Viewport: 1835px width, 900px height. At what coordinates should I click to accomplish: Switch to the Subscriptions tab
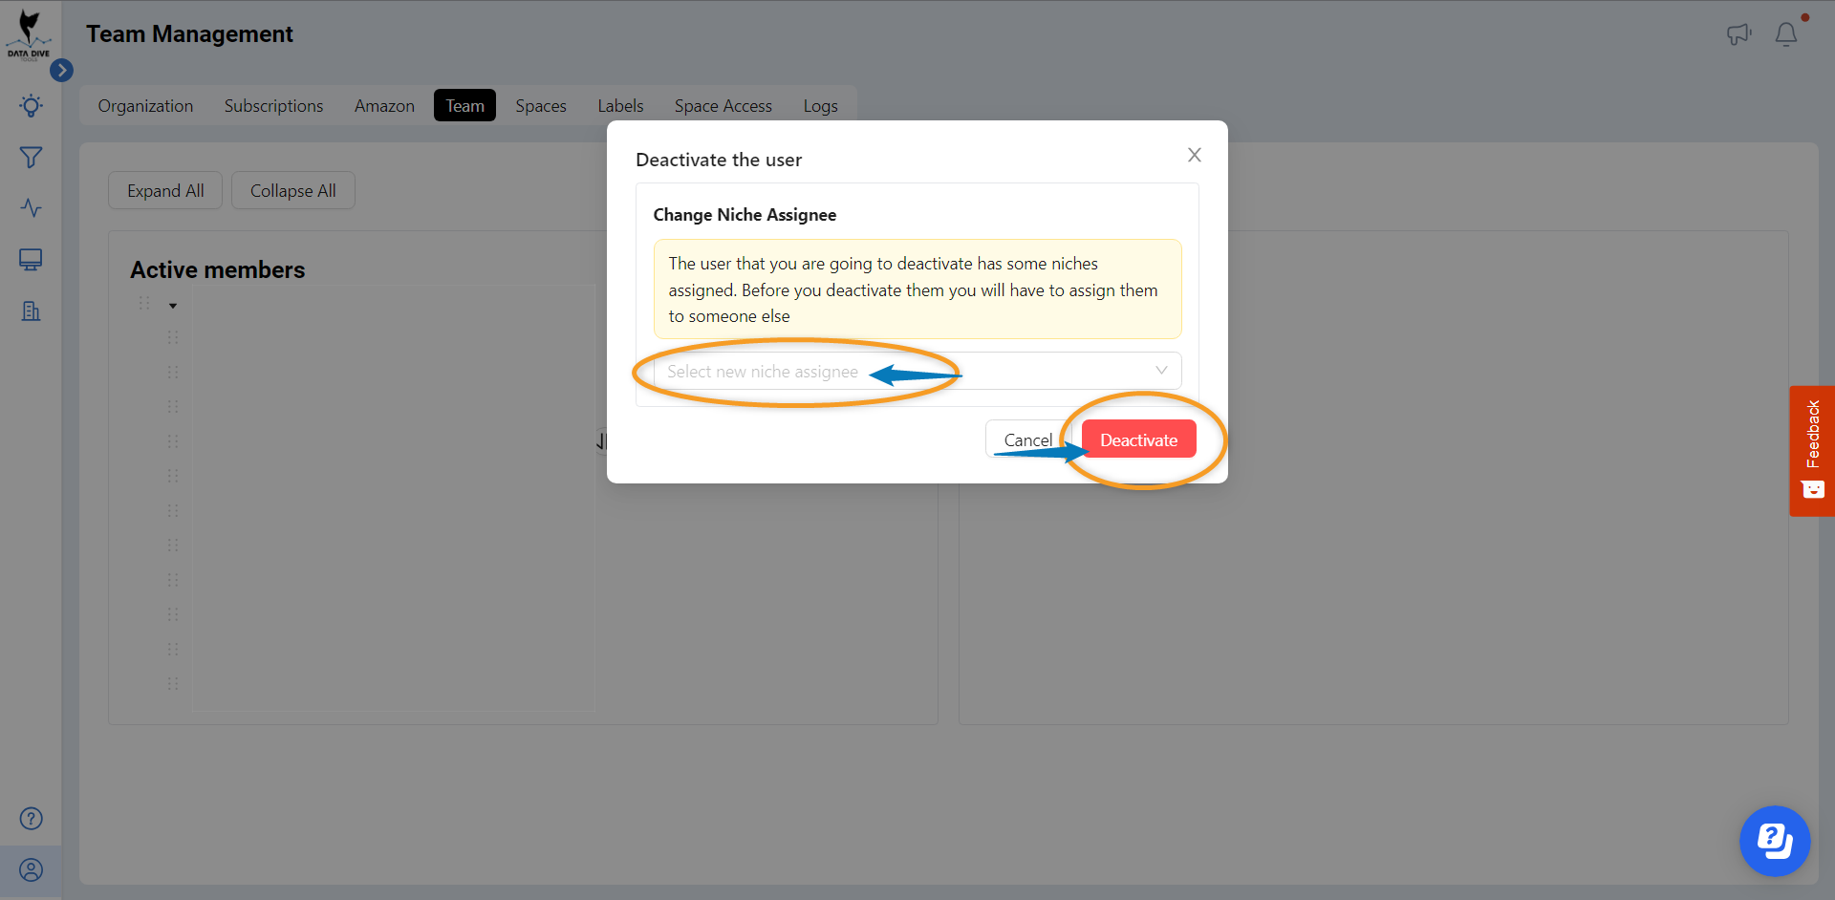point(273,106)
